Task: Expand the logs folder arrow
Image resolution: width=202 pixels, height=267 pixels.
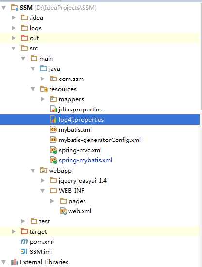Action: tap(13, 28)
